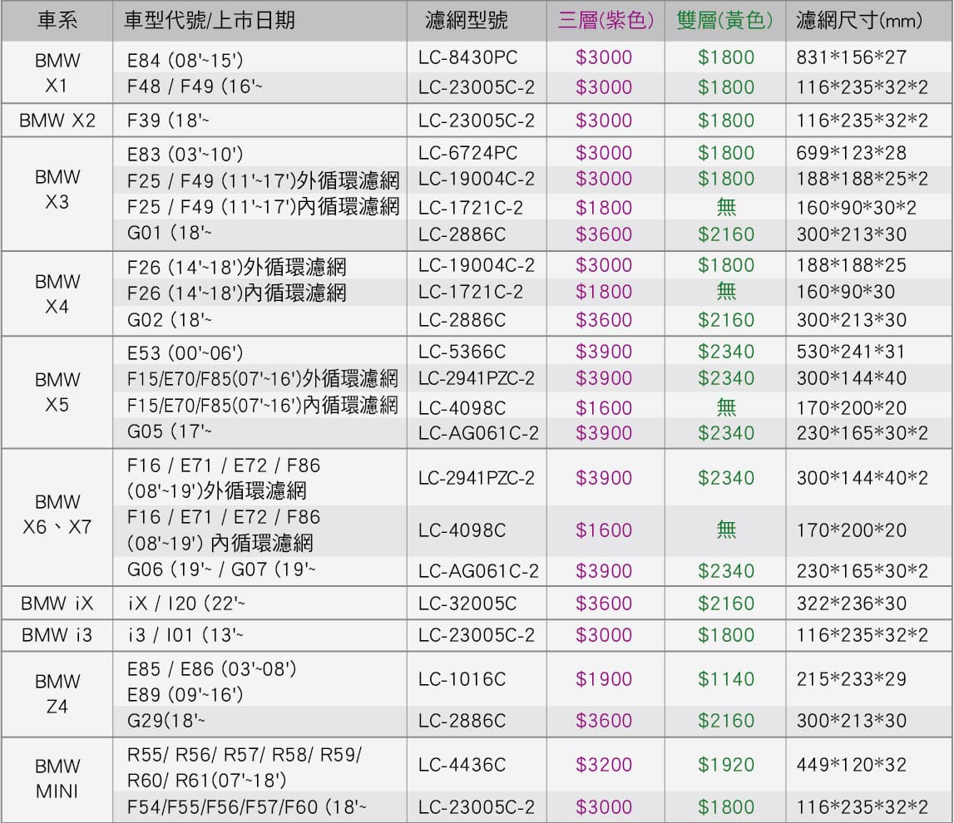Click filter model LC-4436C
The height and width of the screenshot is (823, 954).
[462, 765]
